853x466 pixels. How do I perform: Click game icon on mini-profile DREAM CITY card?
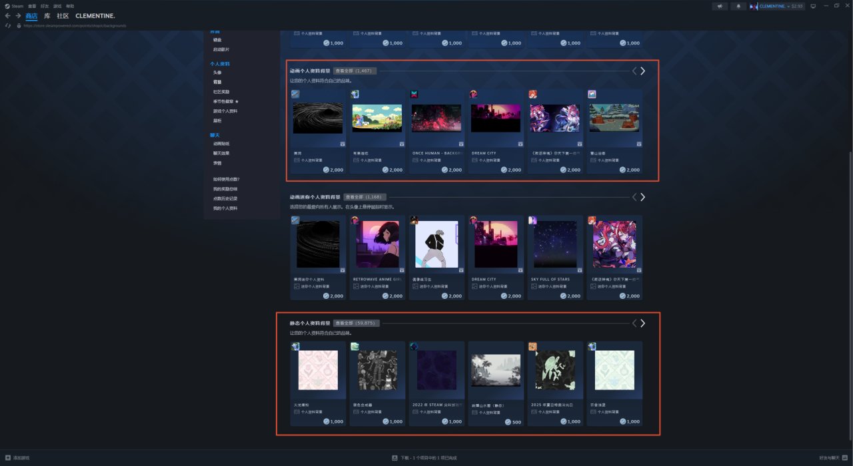(x=473, y=220)
